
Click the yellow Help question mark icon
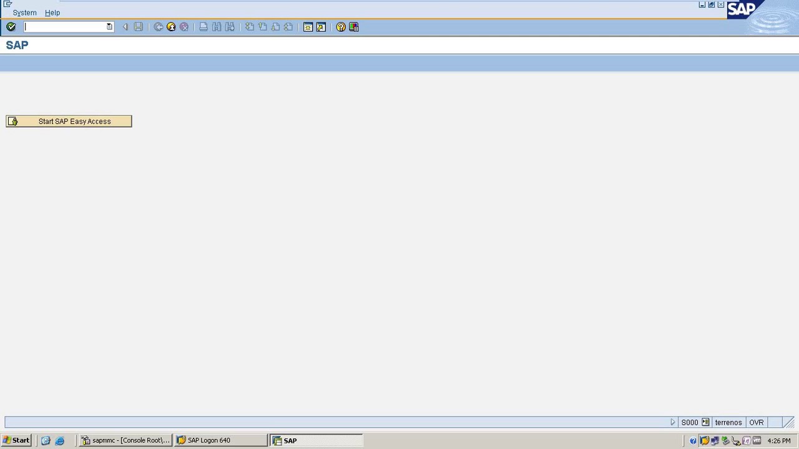(341, 27)
